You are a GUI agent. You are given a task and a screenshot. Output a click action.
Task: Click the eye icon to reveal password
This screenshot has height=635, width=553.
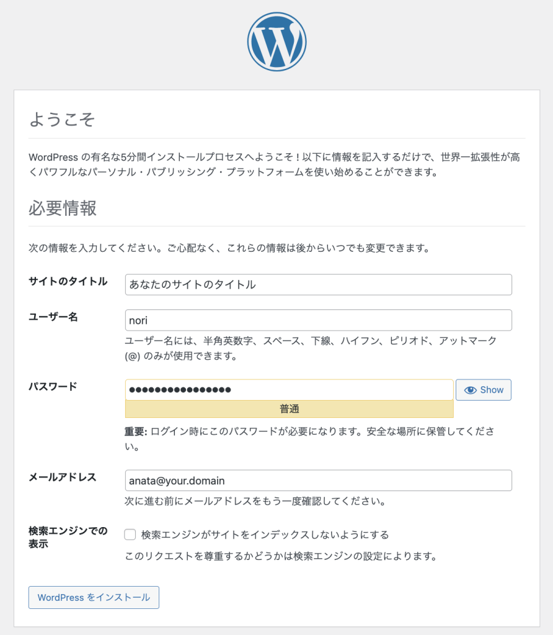pyautogui.click(x=471, y=390)
